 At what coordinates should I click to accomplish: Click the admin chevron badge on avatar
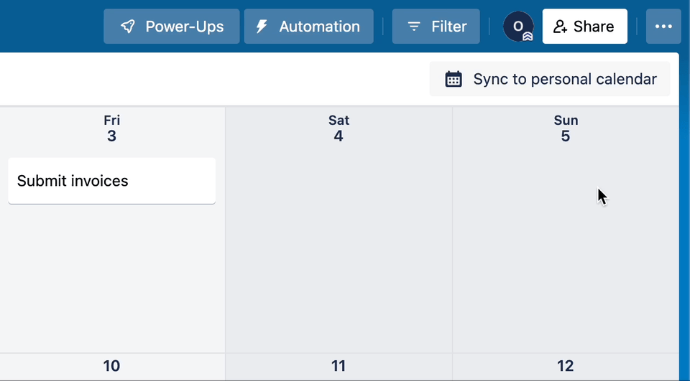[x=528, y=36]
